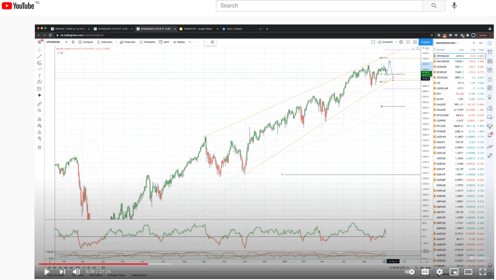Open the video settings gear

tap(440, 272)
